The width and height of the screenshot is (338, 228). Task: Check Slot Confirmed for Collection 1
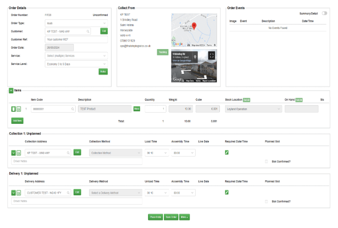tap(266, 161)
